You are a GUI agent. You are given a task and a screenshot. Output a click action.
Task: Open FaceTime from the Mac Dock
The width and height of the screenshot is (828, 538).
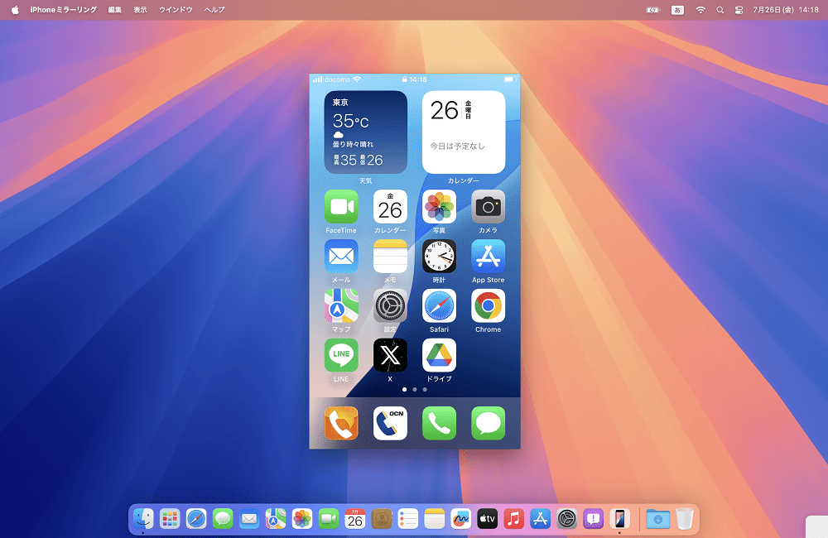point(329,519)
